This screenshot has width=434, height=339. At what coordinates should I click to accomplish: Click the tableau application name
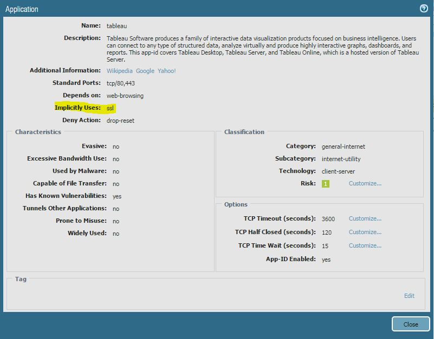116,25
